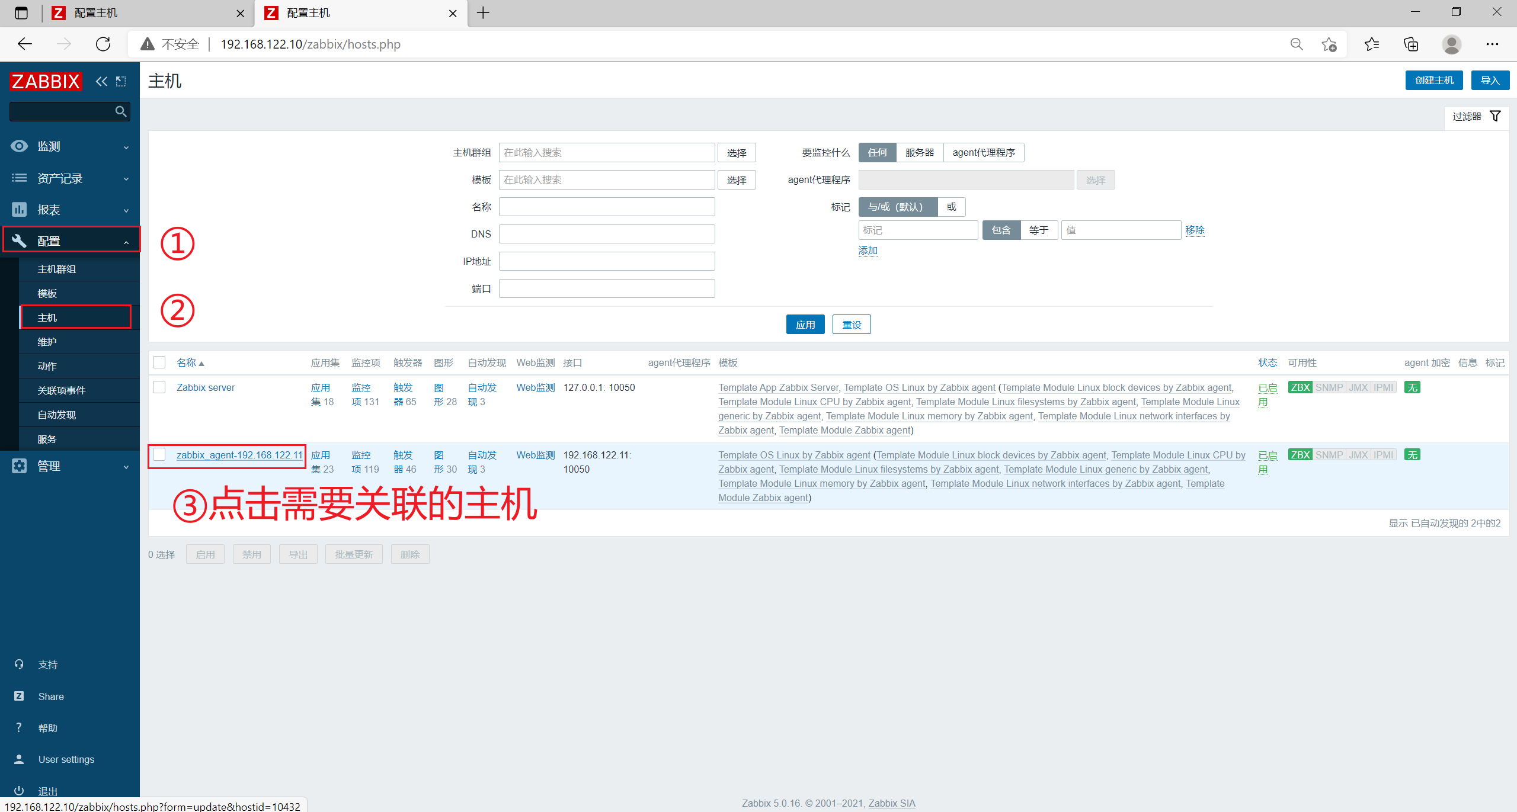Select 任何 monitoring option
The image size is (1517, 812).
click(877, 152)
